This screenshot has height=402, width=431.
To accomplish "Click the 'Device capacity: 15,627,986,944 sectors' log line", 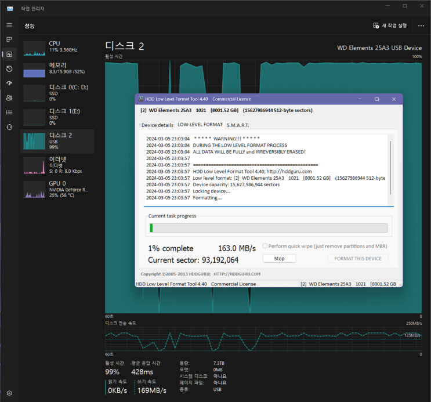I will (x=236, y=184).
